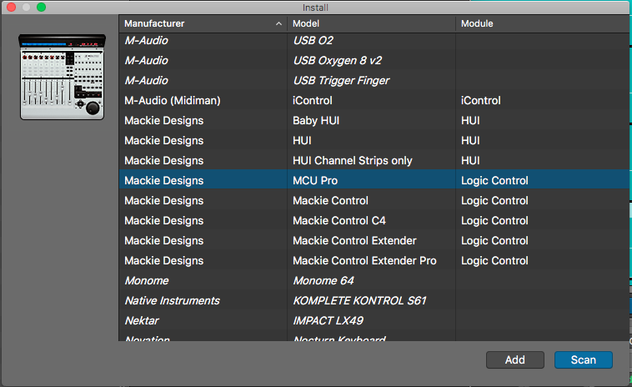Select USB Oxygen 8 v2 entry
632x387 pixels.
(374, 60)
